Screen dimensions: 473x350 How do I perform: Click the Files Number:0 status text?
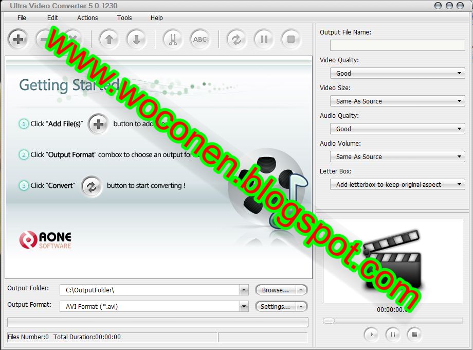[x=28, y=337]
